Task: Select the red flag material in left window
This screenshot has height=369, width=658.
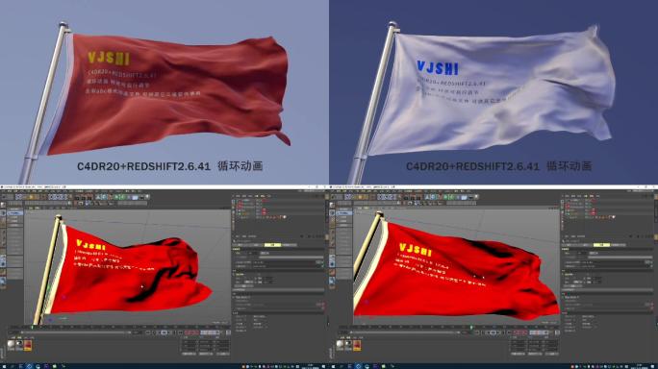Action: (28, 345)
